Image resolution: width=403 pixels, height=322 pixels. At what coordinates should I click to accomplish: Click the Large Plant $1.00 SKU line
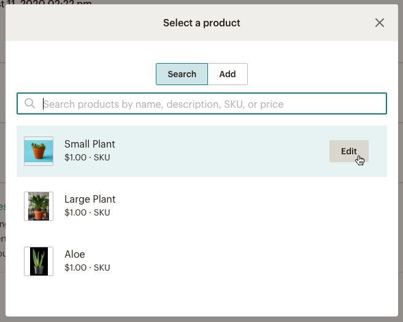[87, 212]
